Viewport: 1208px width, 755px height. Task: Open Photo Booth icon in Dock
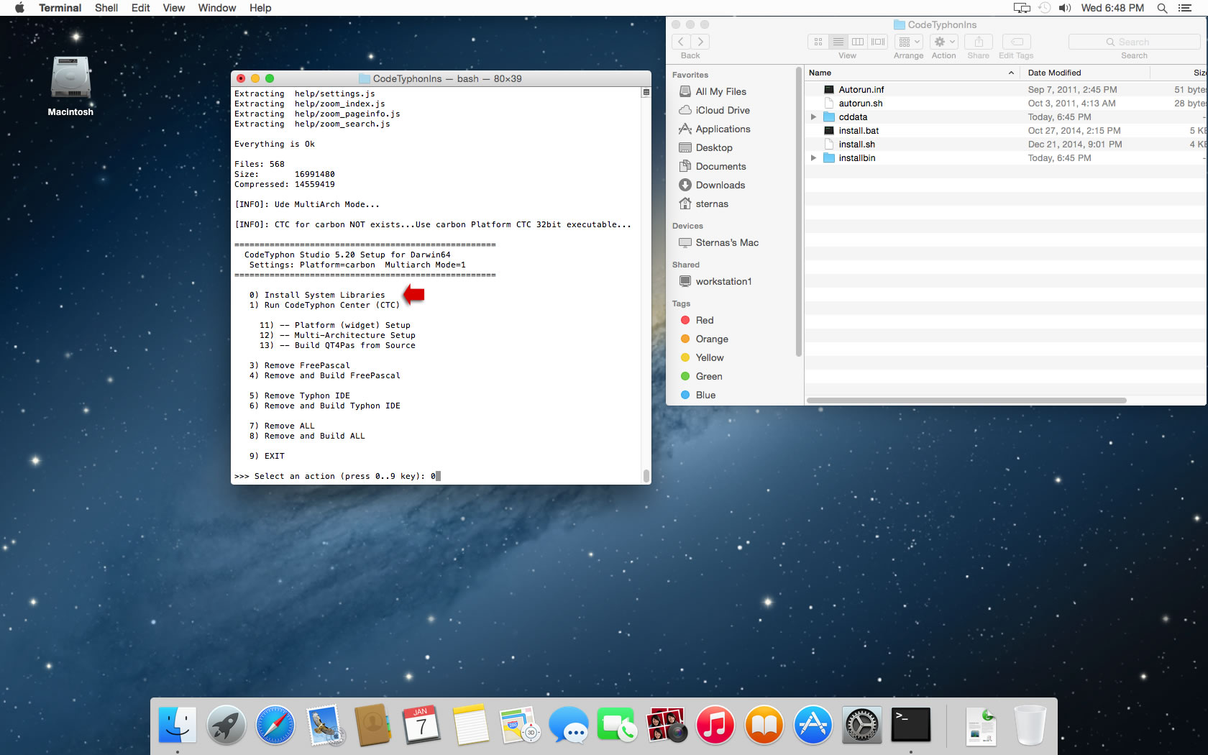click(x=666, y=724)
